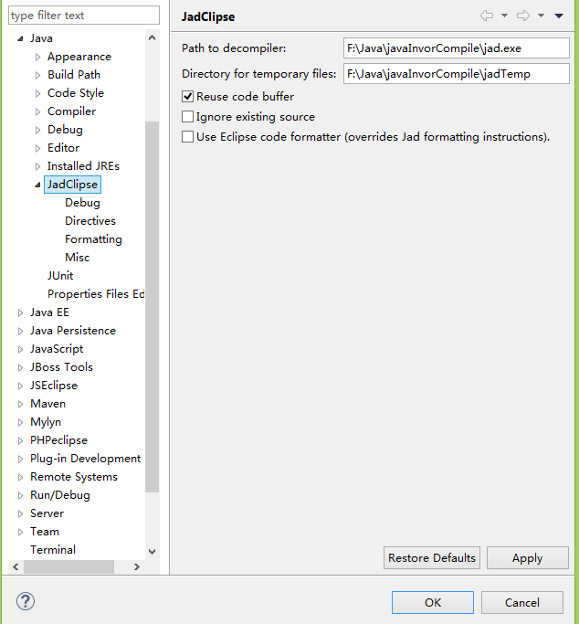Open Debug page under JadClipse
579x624 pixels.
point(82,203)
